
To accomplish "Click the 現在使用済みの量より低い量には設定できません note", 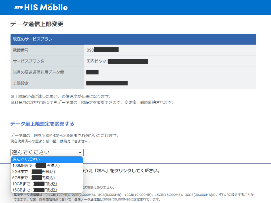I will tap(51, 141).
